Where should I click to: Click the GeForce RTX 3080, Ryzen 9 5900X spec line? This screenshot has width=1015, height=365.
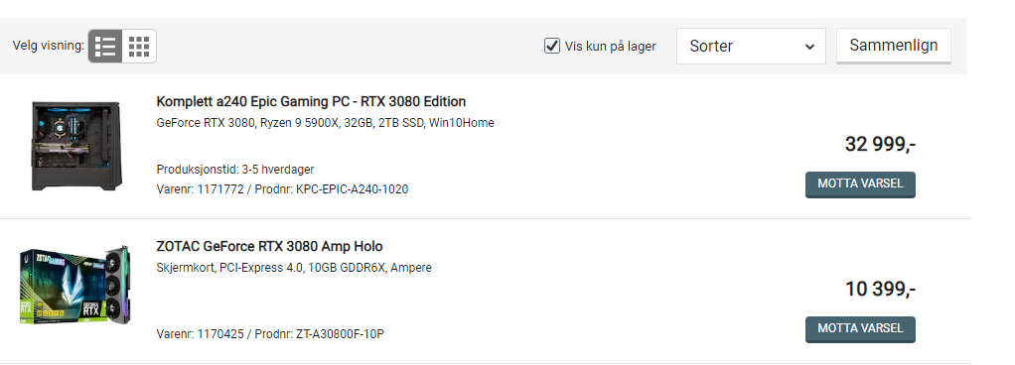pos(325,123)
